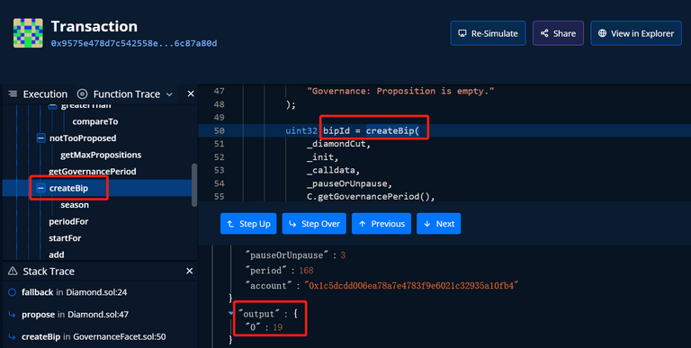The height and width of the screenshot is (348, 691).
Task: Click the Execution panel list icon
Action: click(13, 94)
